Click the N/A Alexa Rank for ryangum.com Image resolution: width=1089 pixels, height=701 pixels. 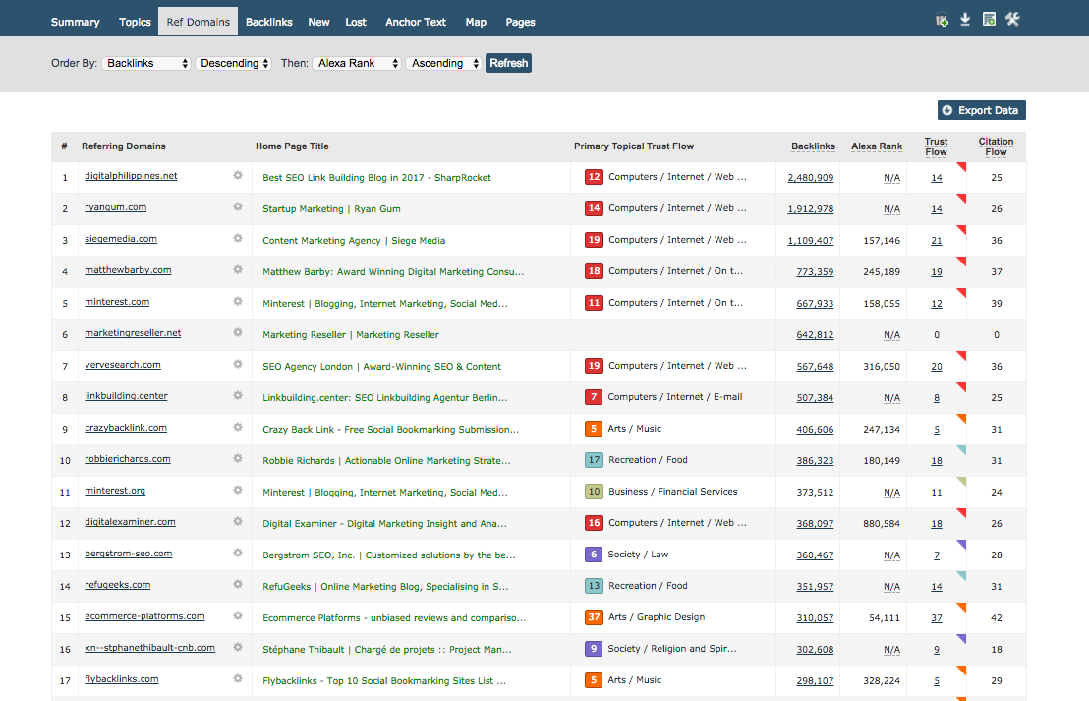891,209
